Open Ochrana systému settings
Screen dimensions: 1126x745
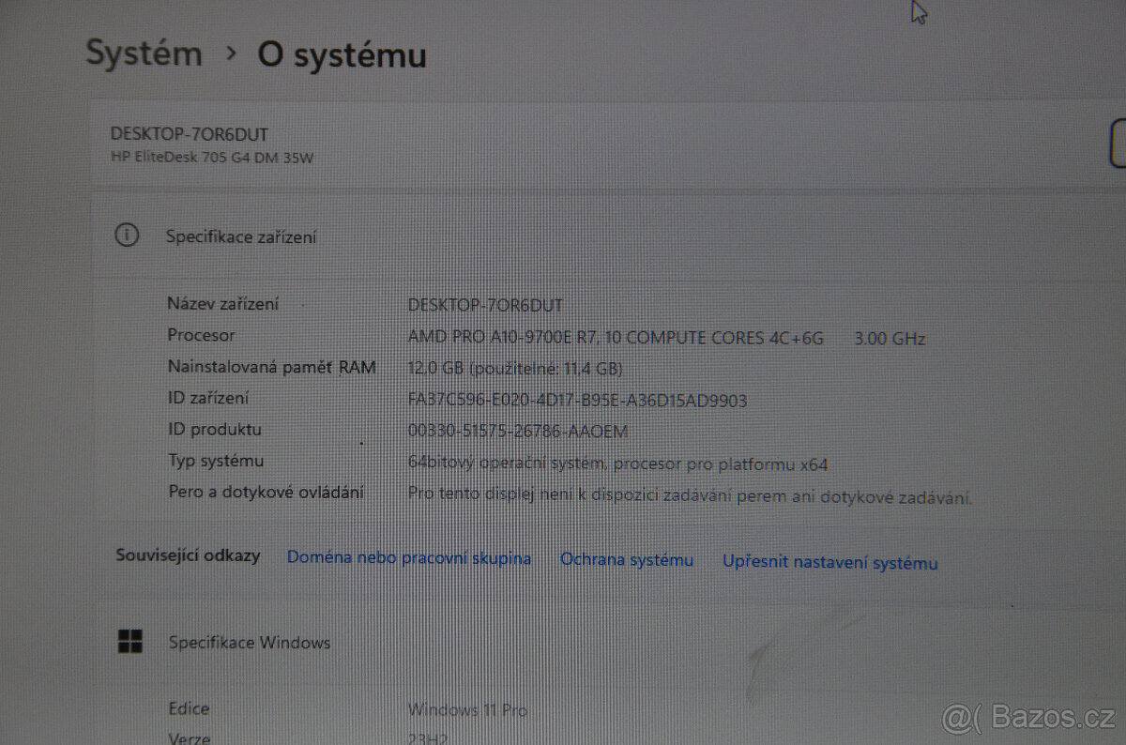click(x=627, y=559)
